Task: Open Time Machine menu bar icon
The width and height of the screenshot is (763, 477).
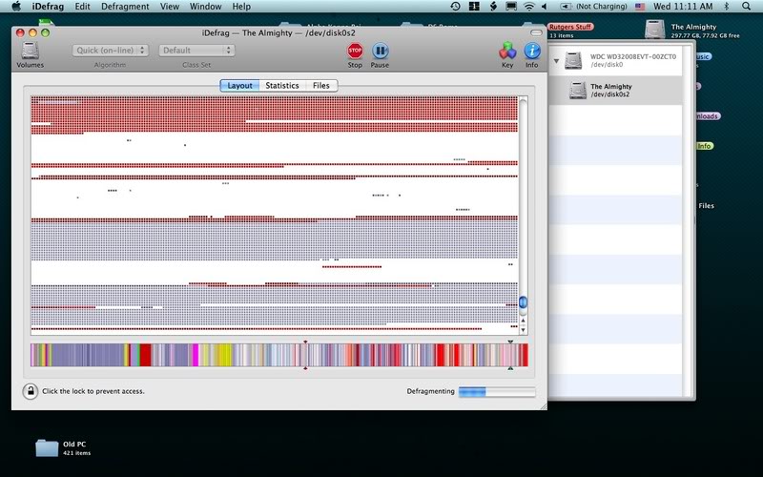Action: click(456, 7)
